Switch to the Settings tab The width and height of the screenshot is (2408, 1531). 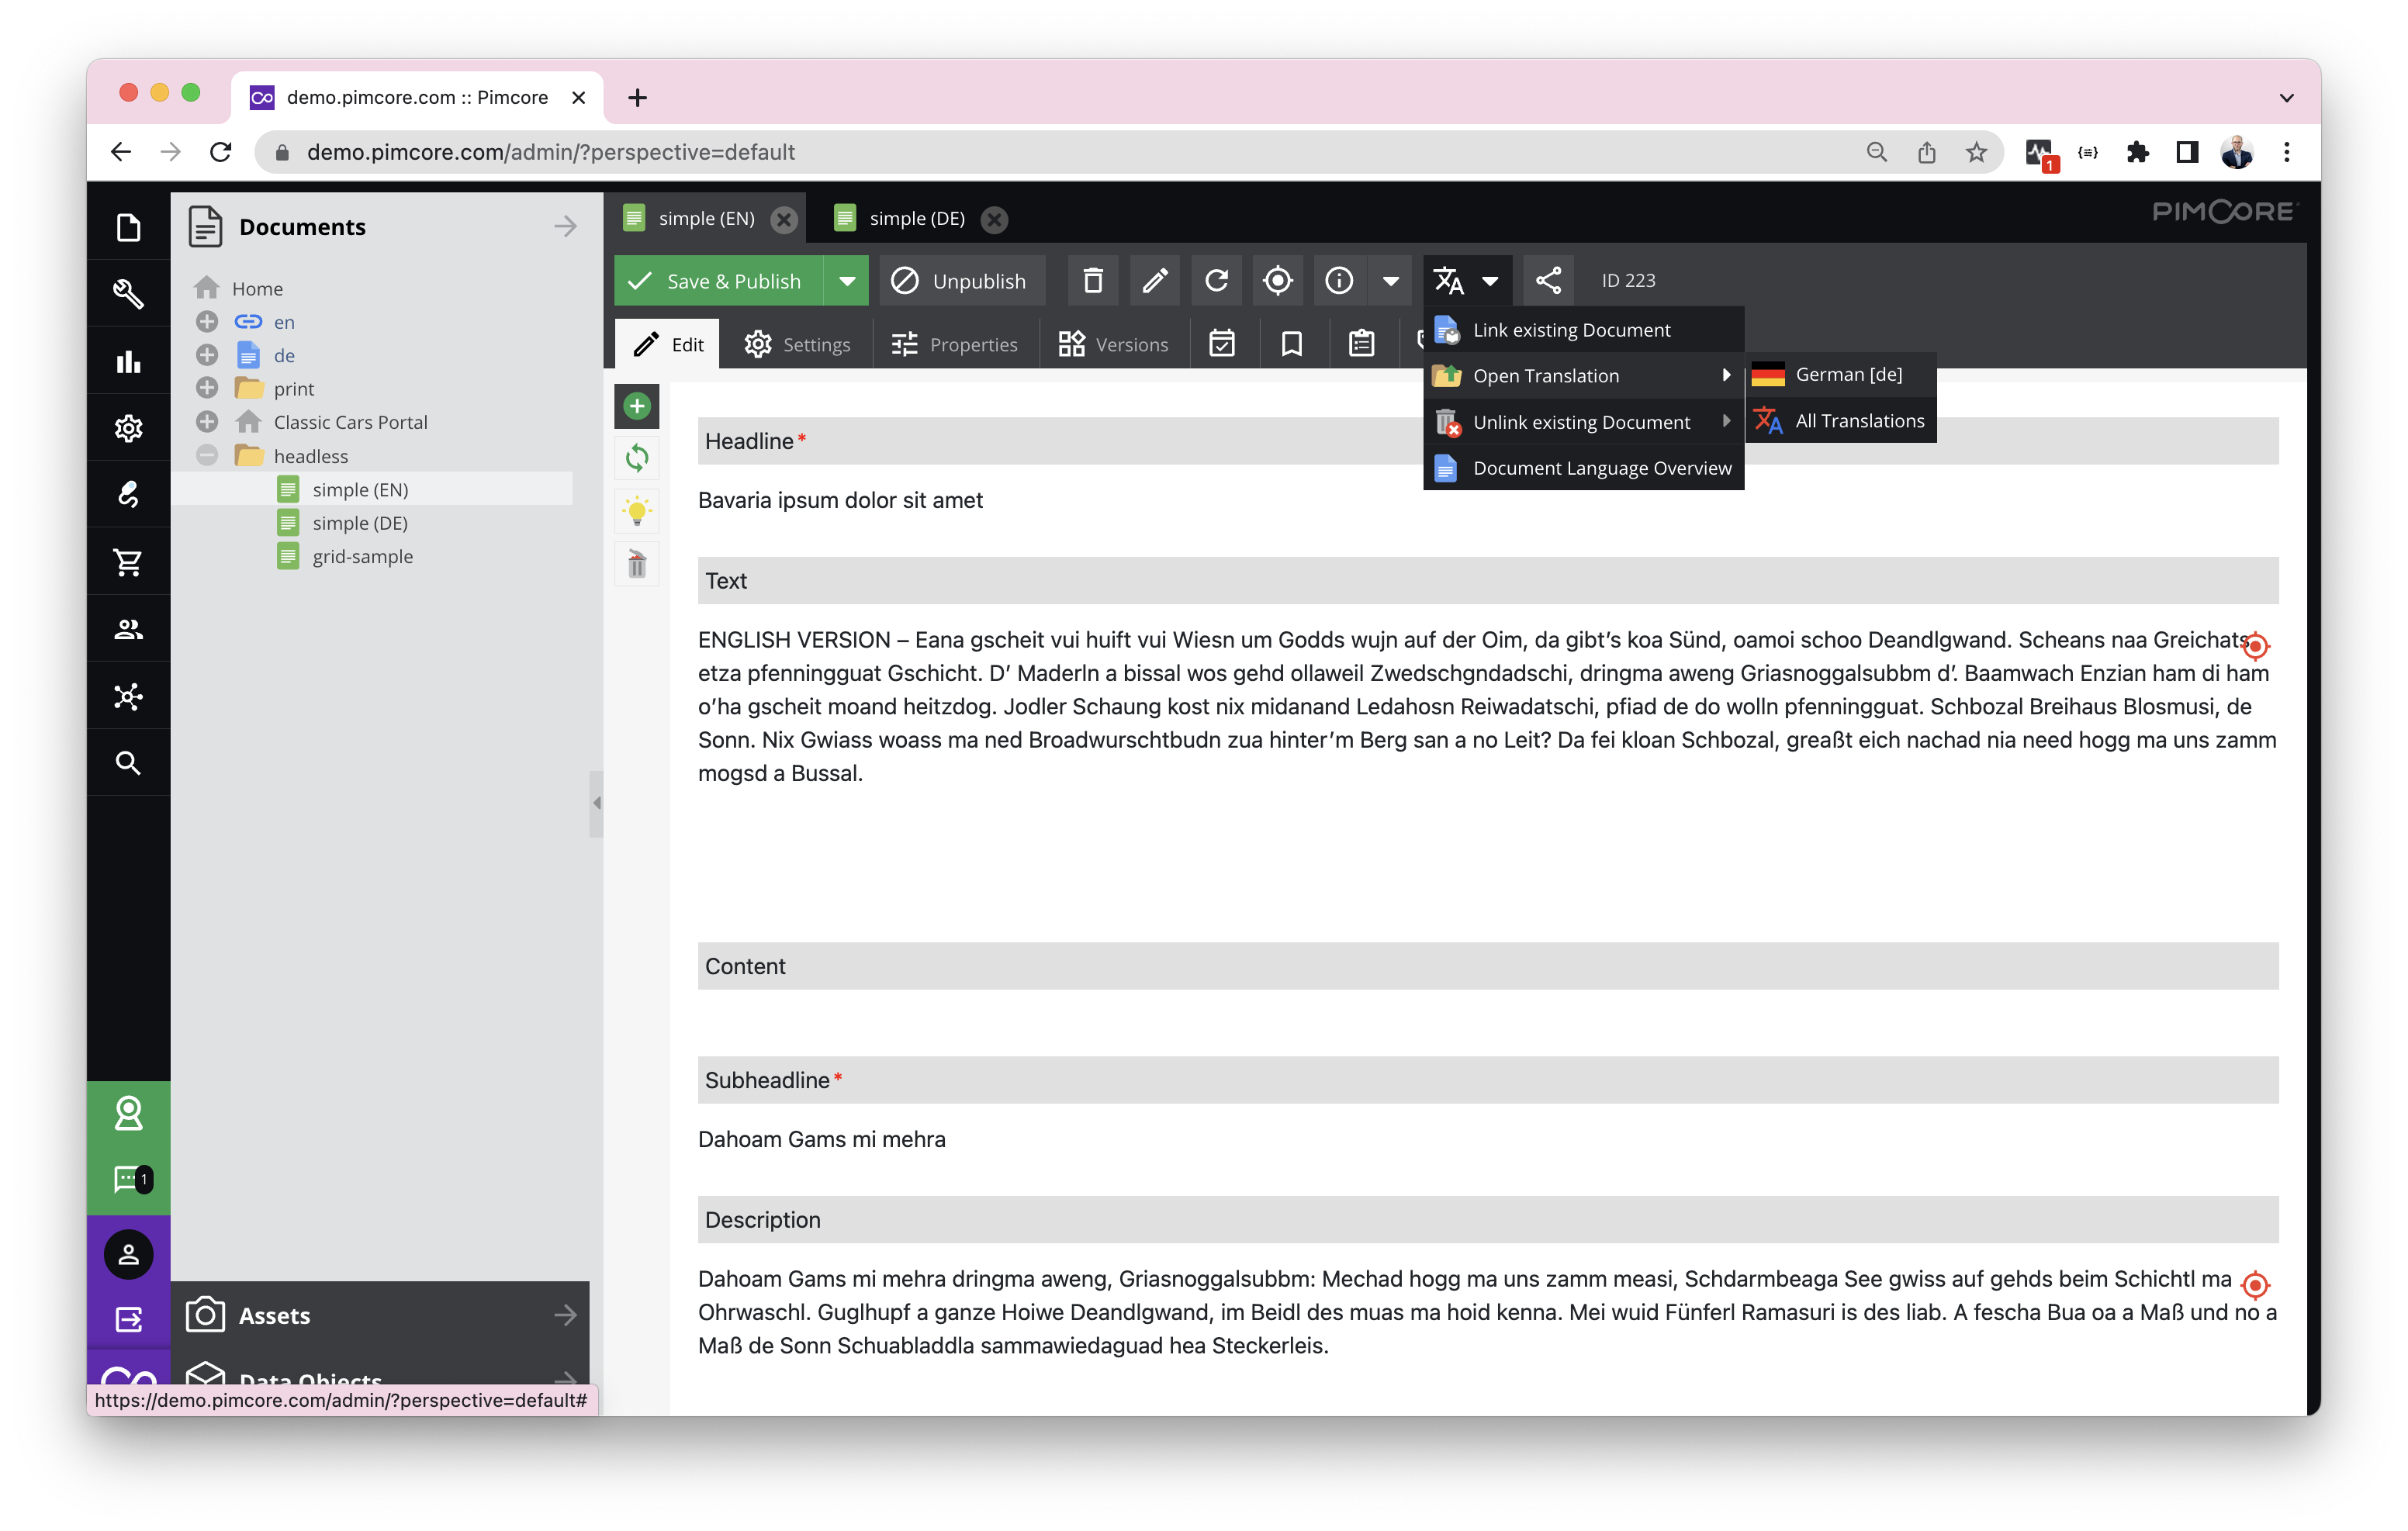click(x=798, y=344)
